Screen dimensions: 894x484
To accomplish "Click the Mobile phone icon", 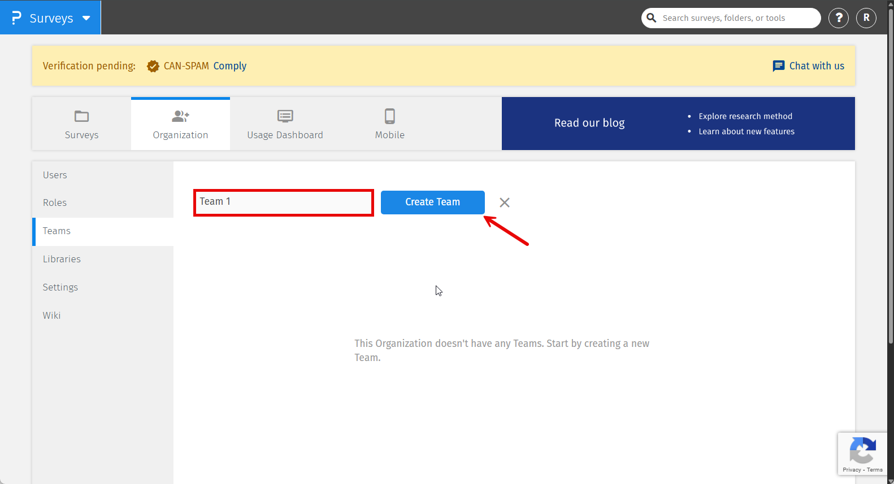I will [390, 116].
